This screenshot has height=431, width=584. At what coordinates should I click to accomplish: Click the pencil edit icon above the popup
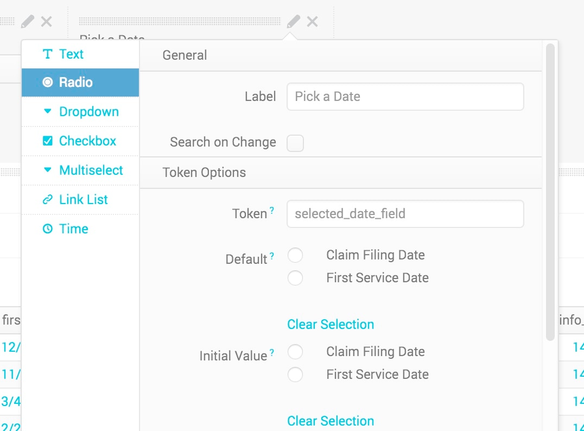[293, 22]
